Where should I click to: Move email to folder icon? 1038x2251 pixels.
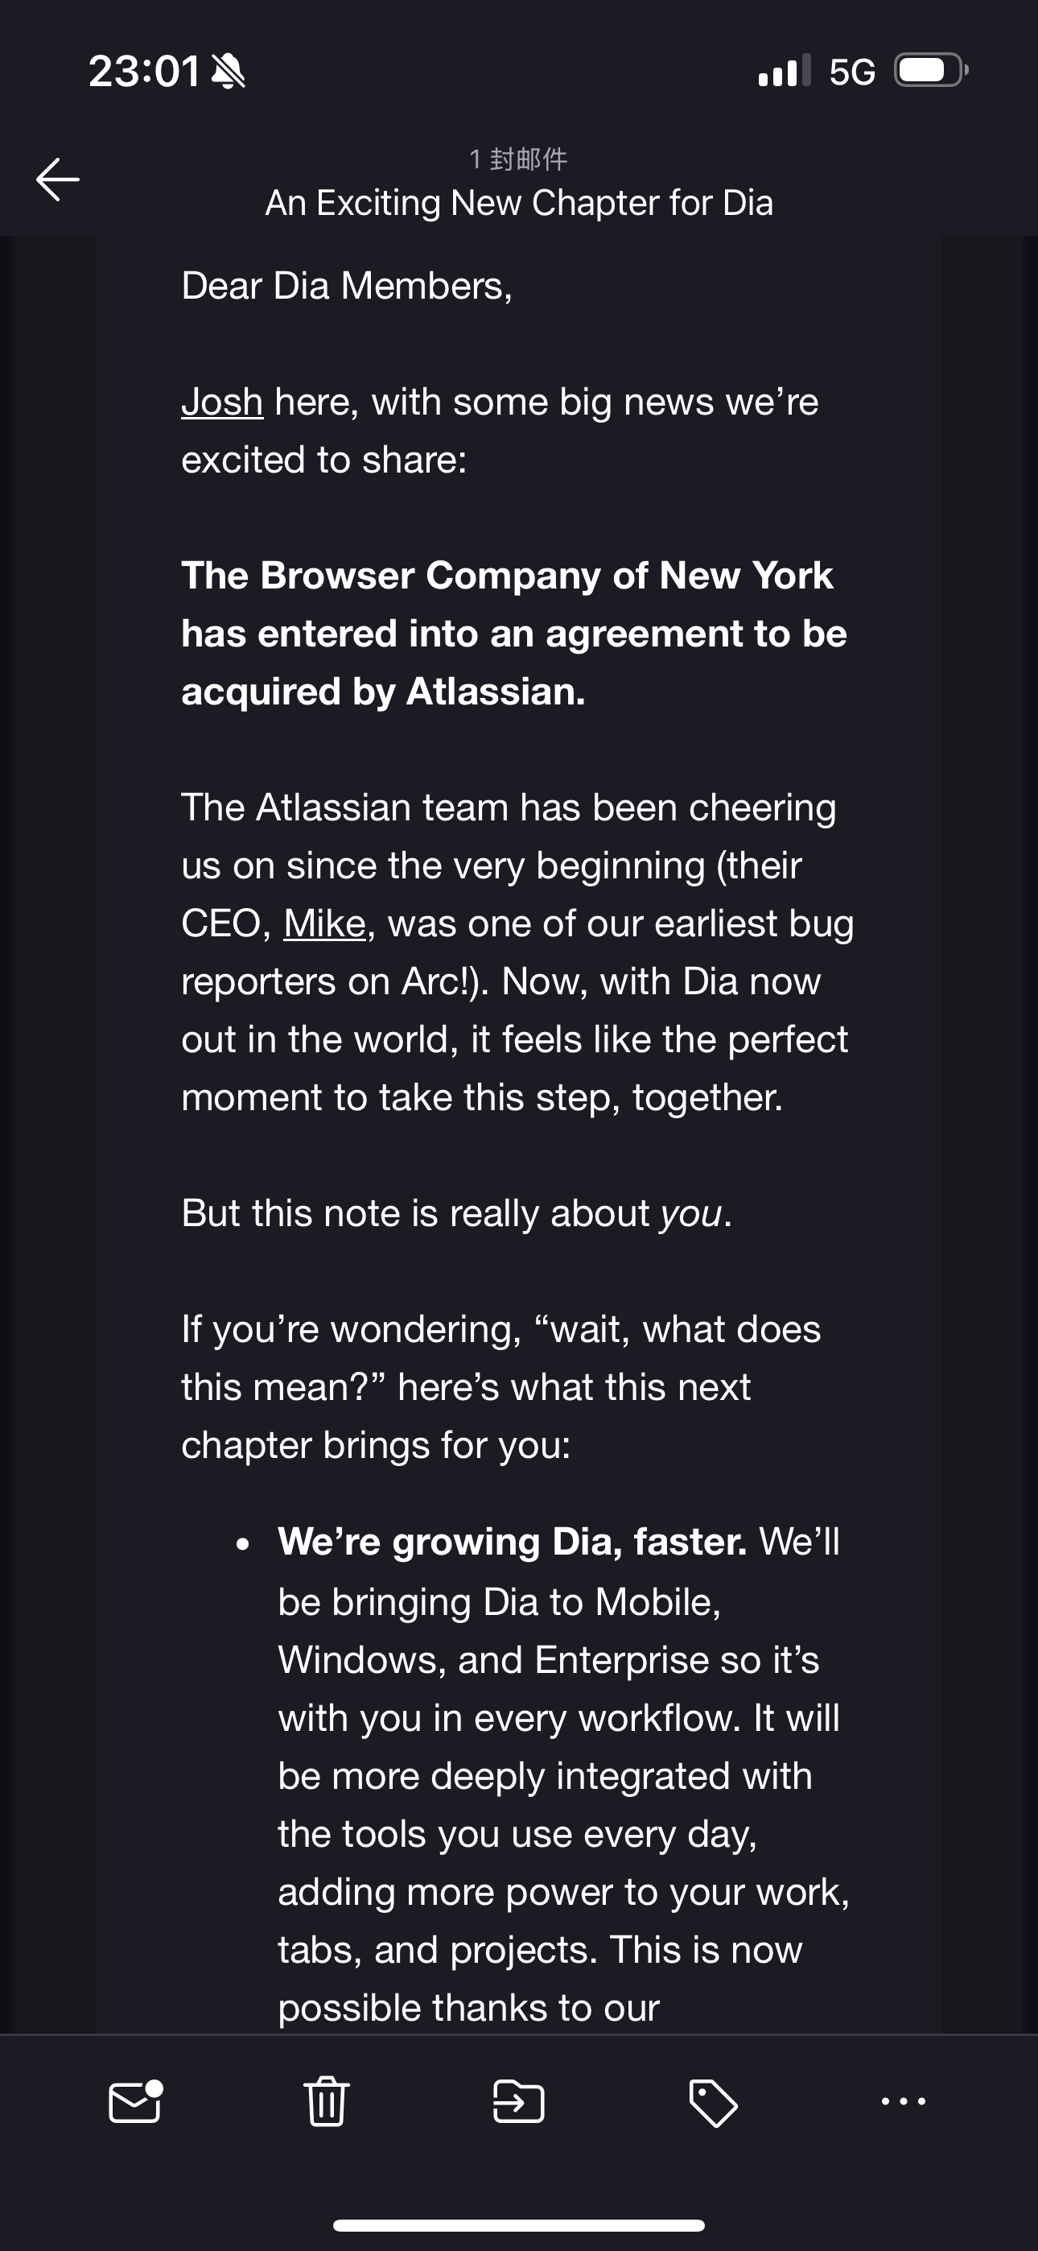(519, 2101)
